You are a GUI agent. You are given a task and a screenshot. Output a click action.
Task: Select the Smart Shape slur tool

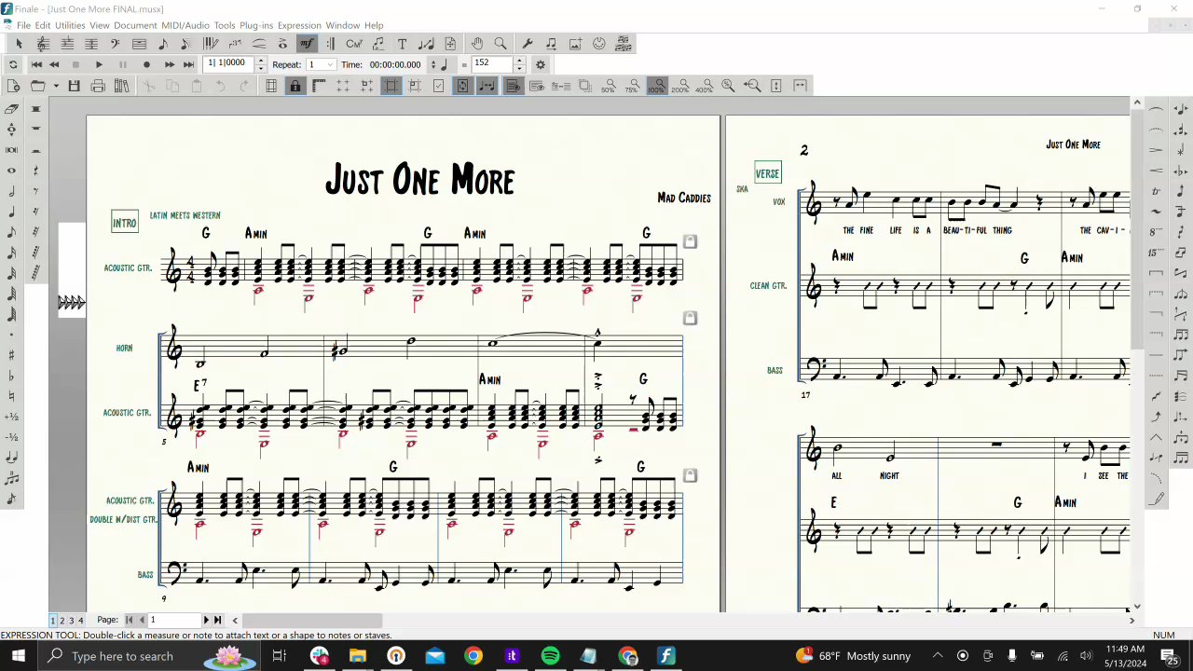258,44
